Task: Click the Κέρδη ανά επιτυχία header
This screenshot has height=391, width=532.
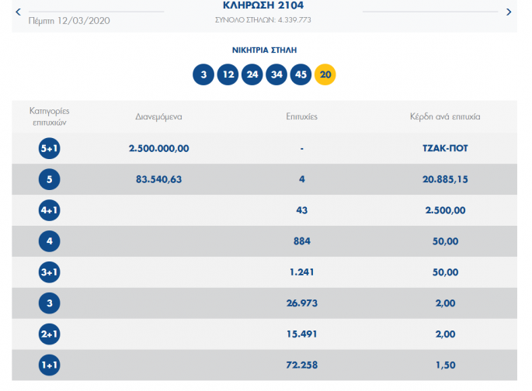Action: (445, 117)
